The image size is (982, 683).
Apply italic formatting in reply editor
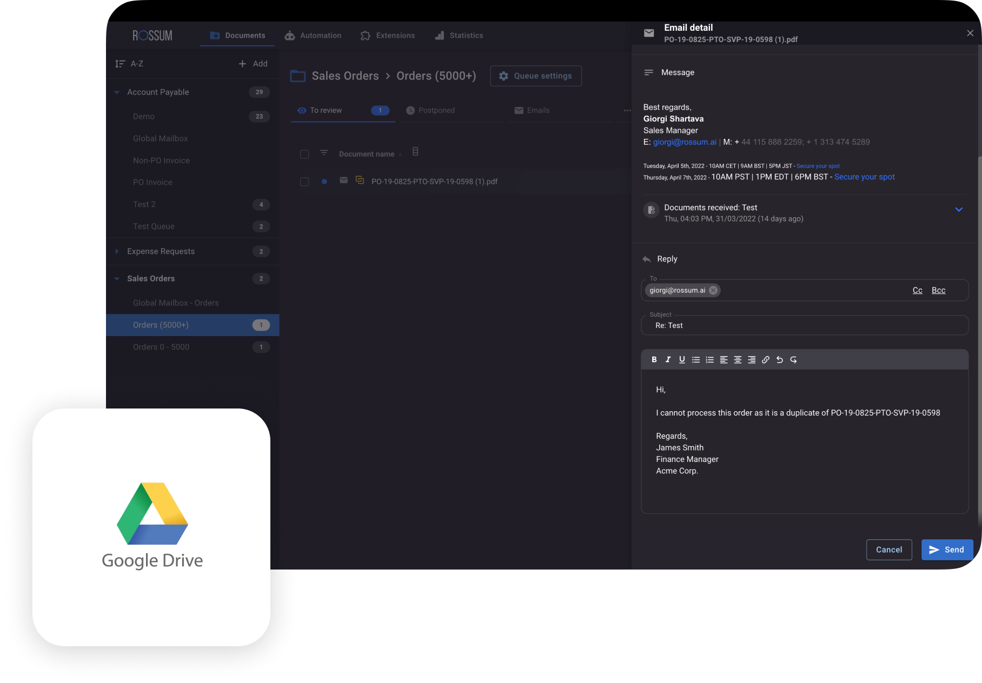(x=668, y=360)
